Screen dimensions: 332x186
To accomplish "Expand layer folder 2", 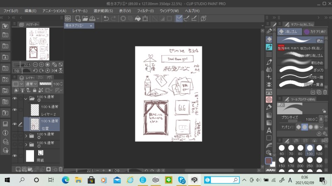I will [26, 136].
